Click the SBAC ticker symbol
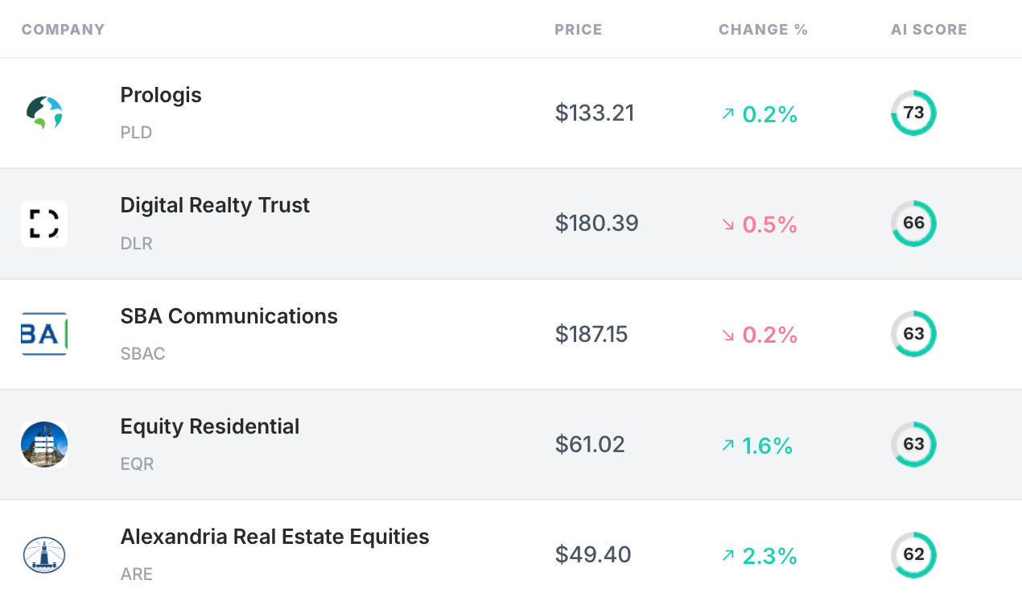The width and height of the screenshot is (1022, 605). pos(142,354)
